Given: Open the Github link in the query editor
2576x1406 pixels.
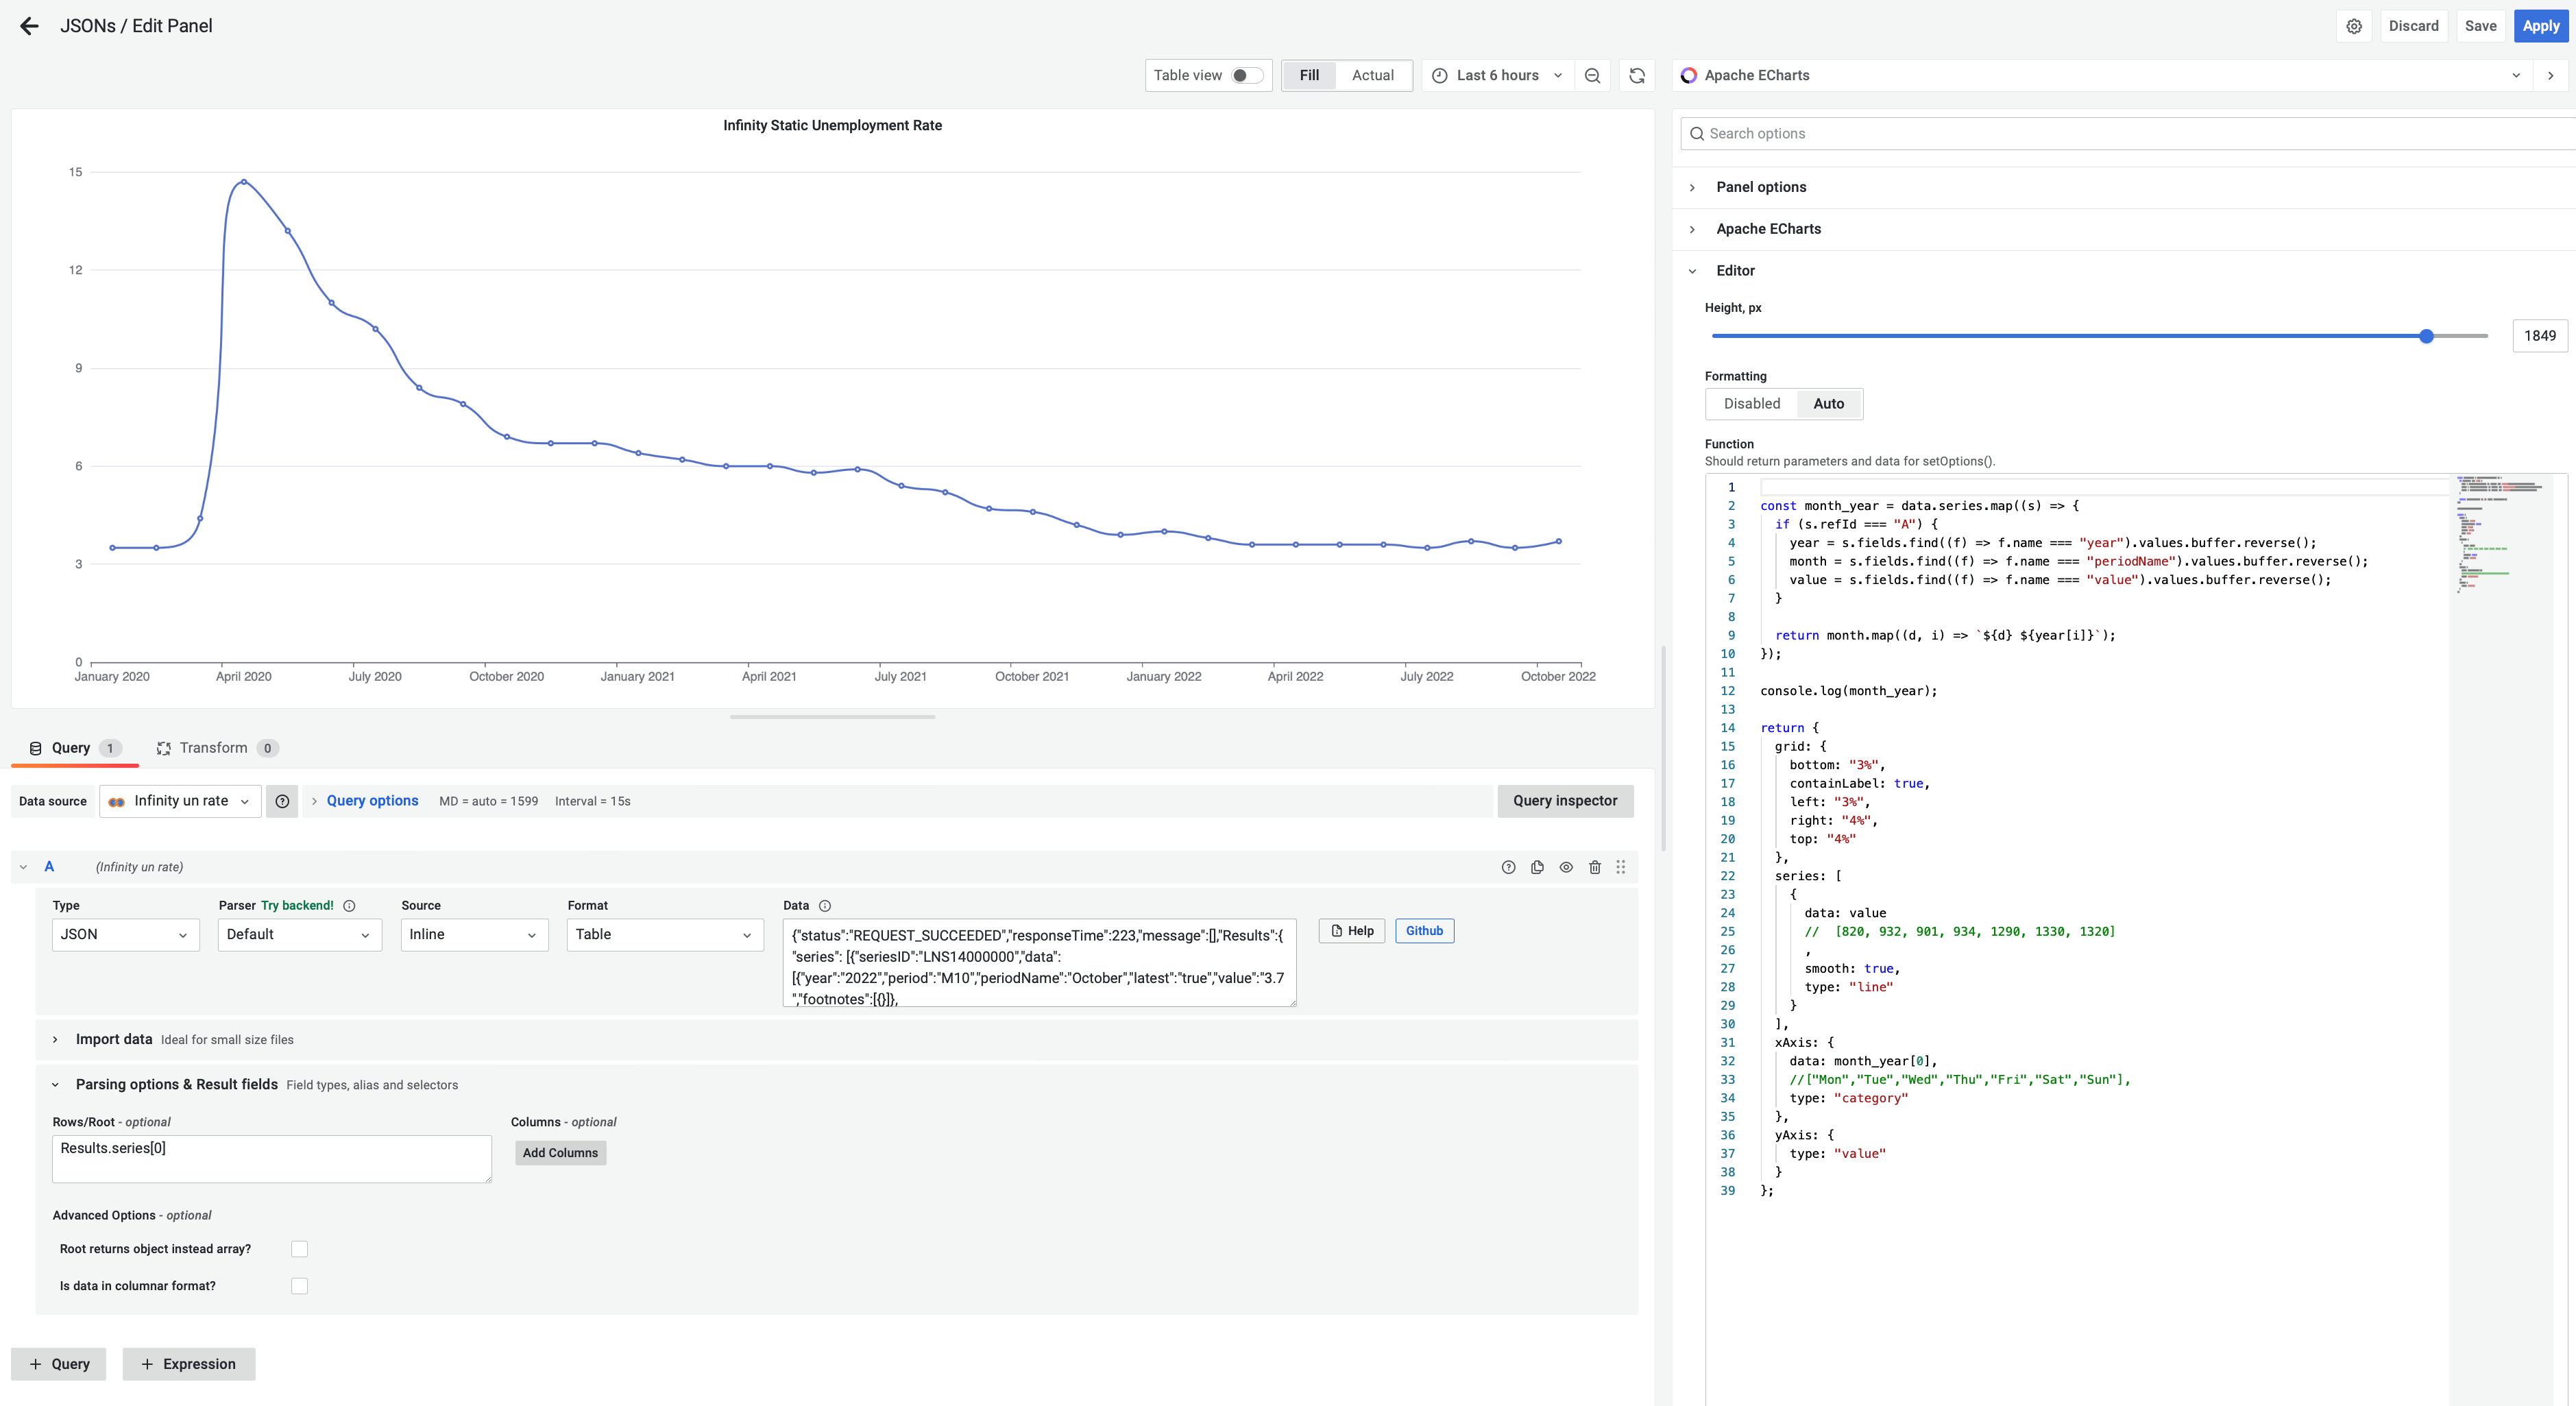Looking at the screenshot, I should pyautogui.click(x=1424, y=930).
